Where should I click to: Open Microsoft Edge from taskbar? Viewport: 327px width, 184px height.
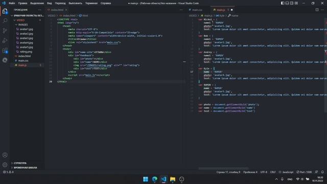[154, 179]
